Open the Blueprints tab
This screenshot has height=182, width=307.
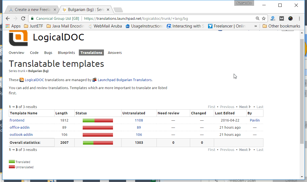click(66, 53)
